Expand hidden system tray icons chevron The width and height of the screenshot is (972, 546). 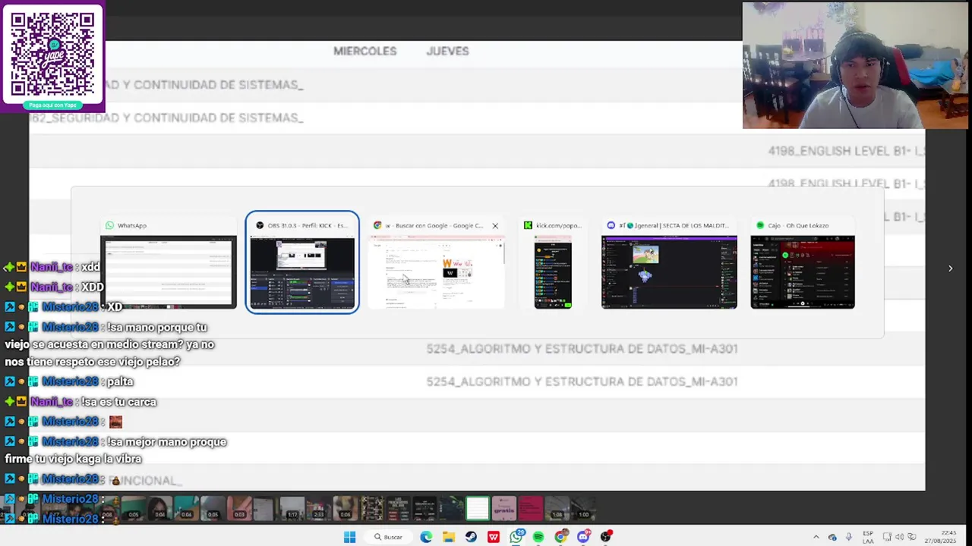[x=816, y=537]
